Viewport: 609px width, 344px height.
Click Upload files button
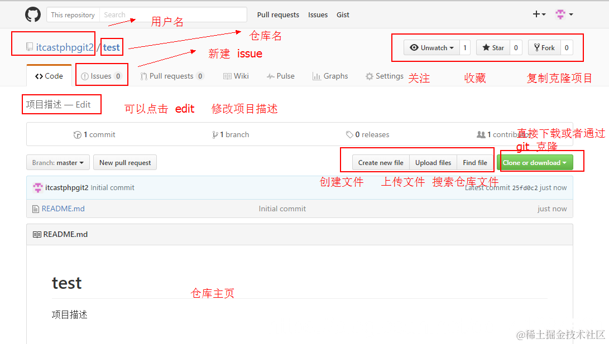pyautogui.click(x=433, y=162)
